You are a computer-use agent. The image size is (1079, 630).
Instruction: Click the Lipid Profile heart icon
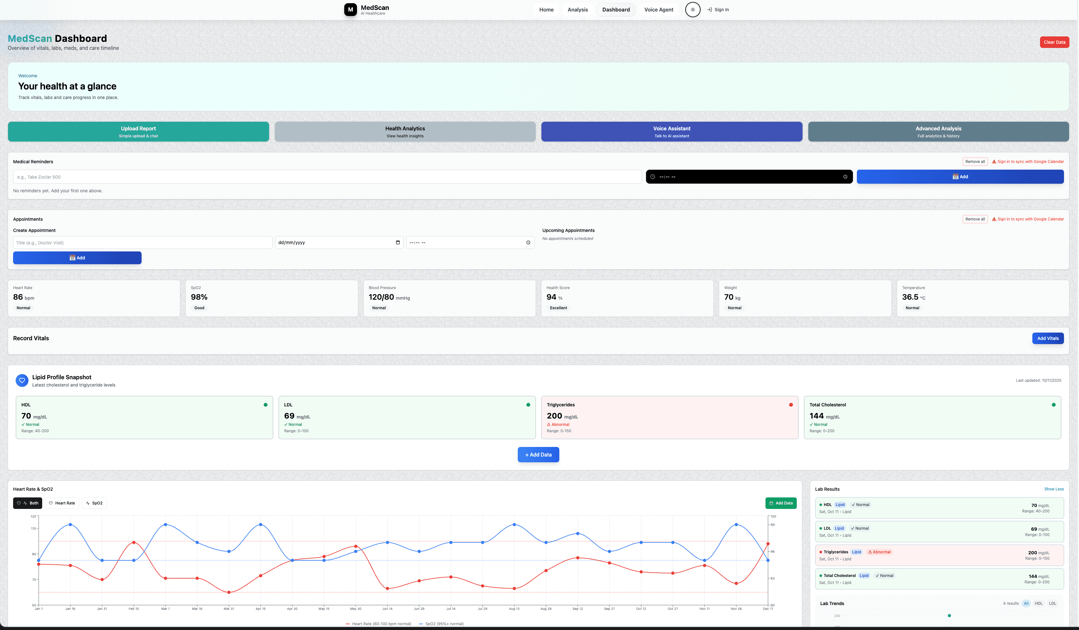tap(22, 380)
